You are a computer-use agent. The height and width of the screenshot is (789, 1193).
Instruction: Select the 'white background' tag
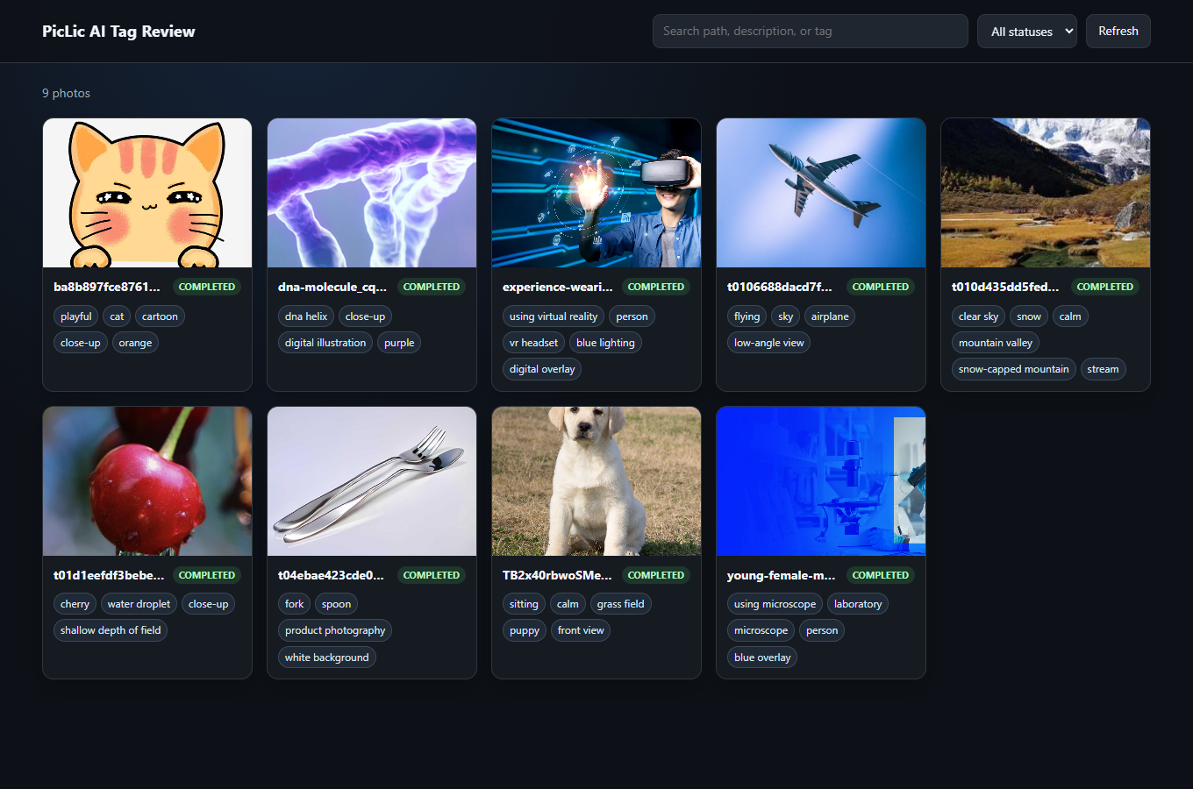[327, 657]
